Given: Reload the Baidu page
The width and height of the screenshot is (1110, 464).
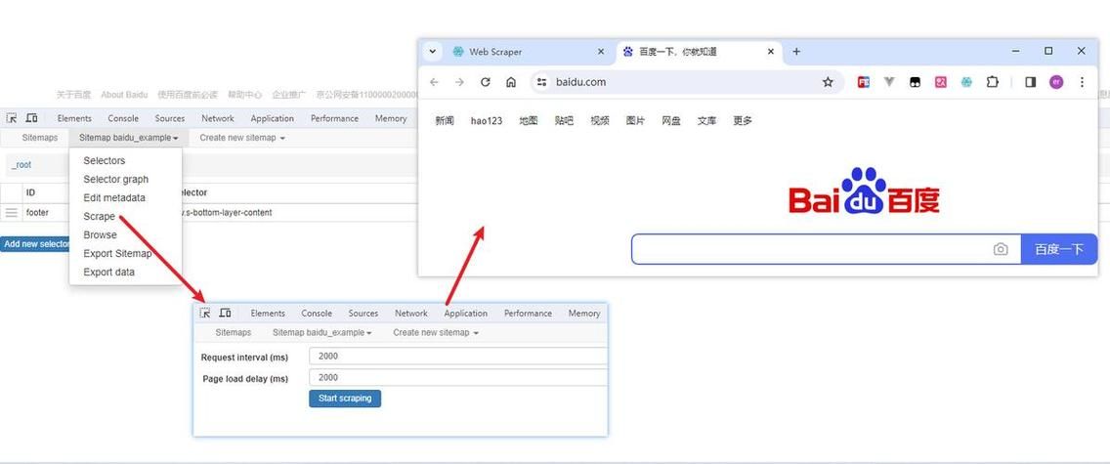Looking at the screenshot, I should coord(485,82).
